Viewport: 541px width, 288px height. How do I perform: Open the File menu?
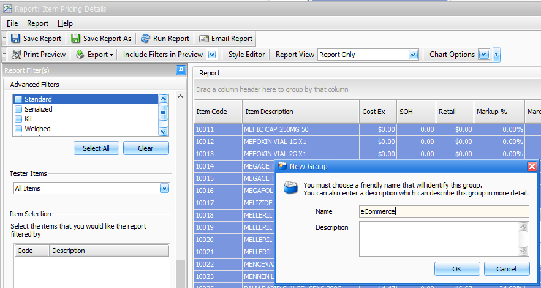12,23
